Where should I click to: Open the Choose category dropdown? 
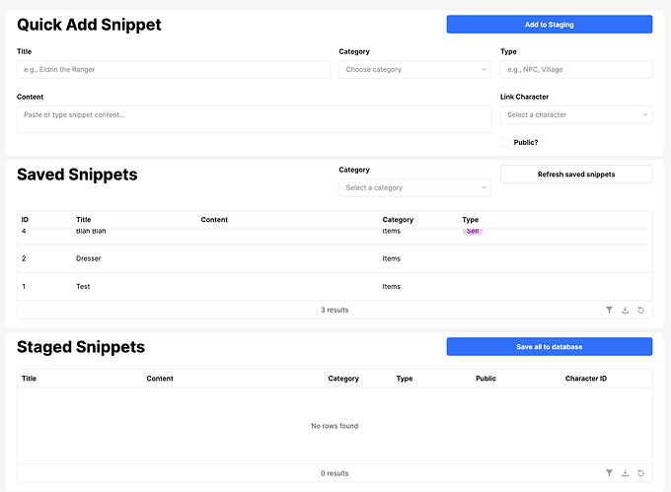tap(414, 70)
